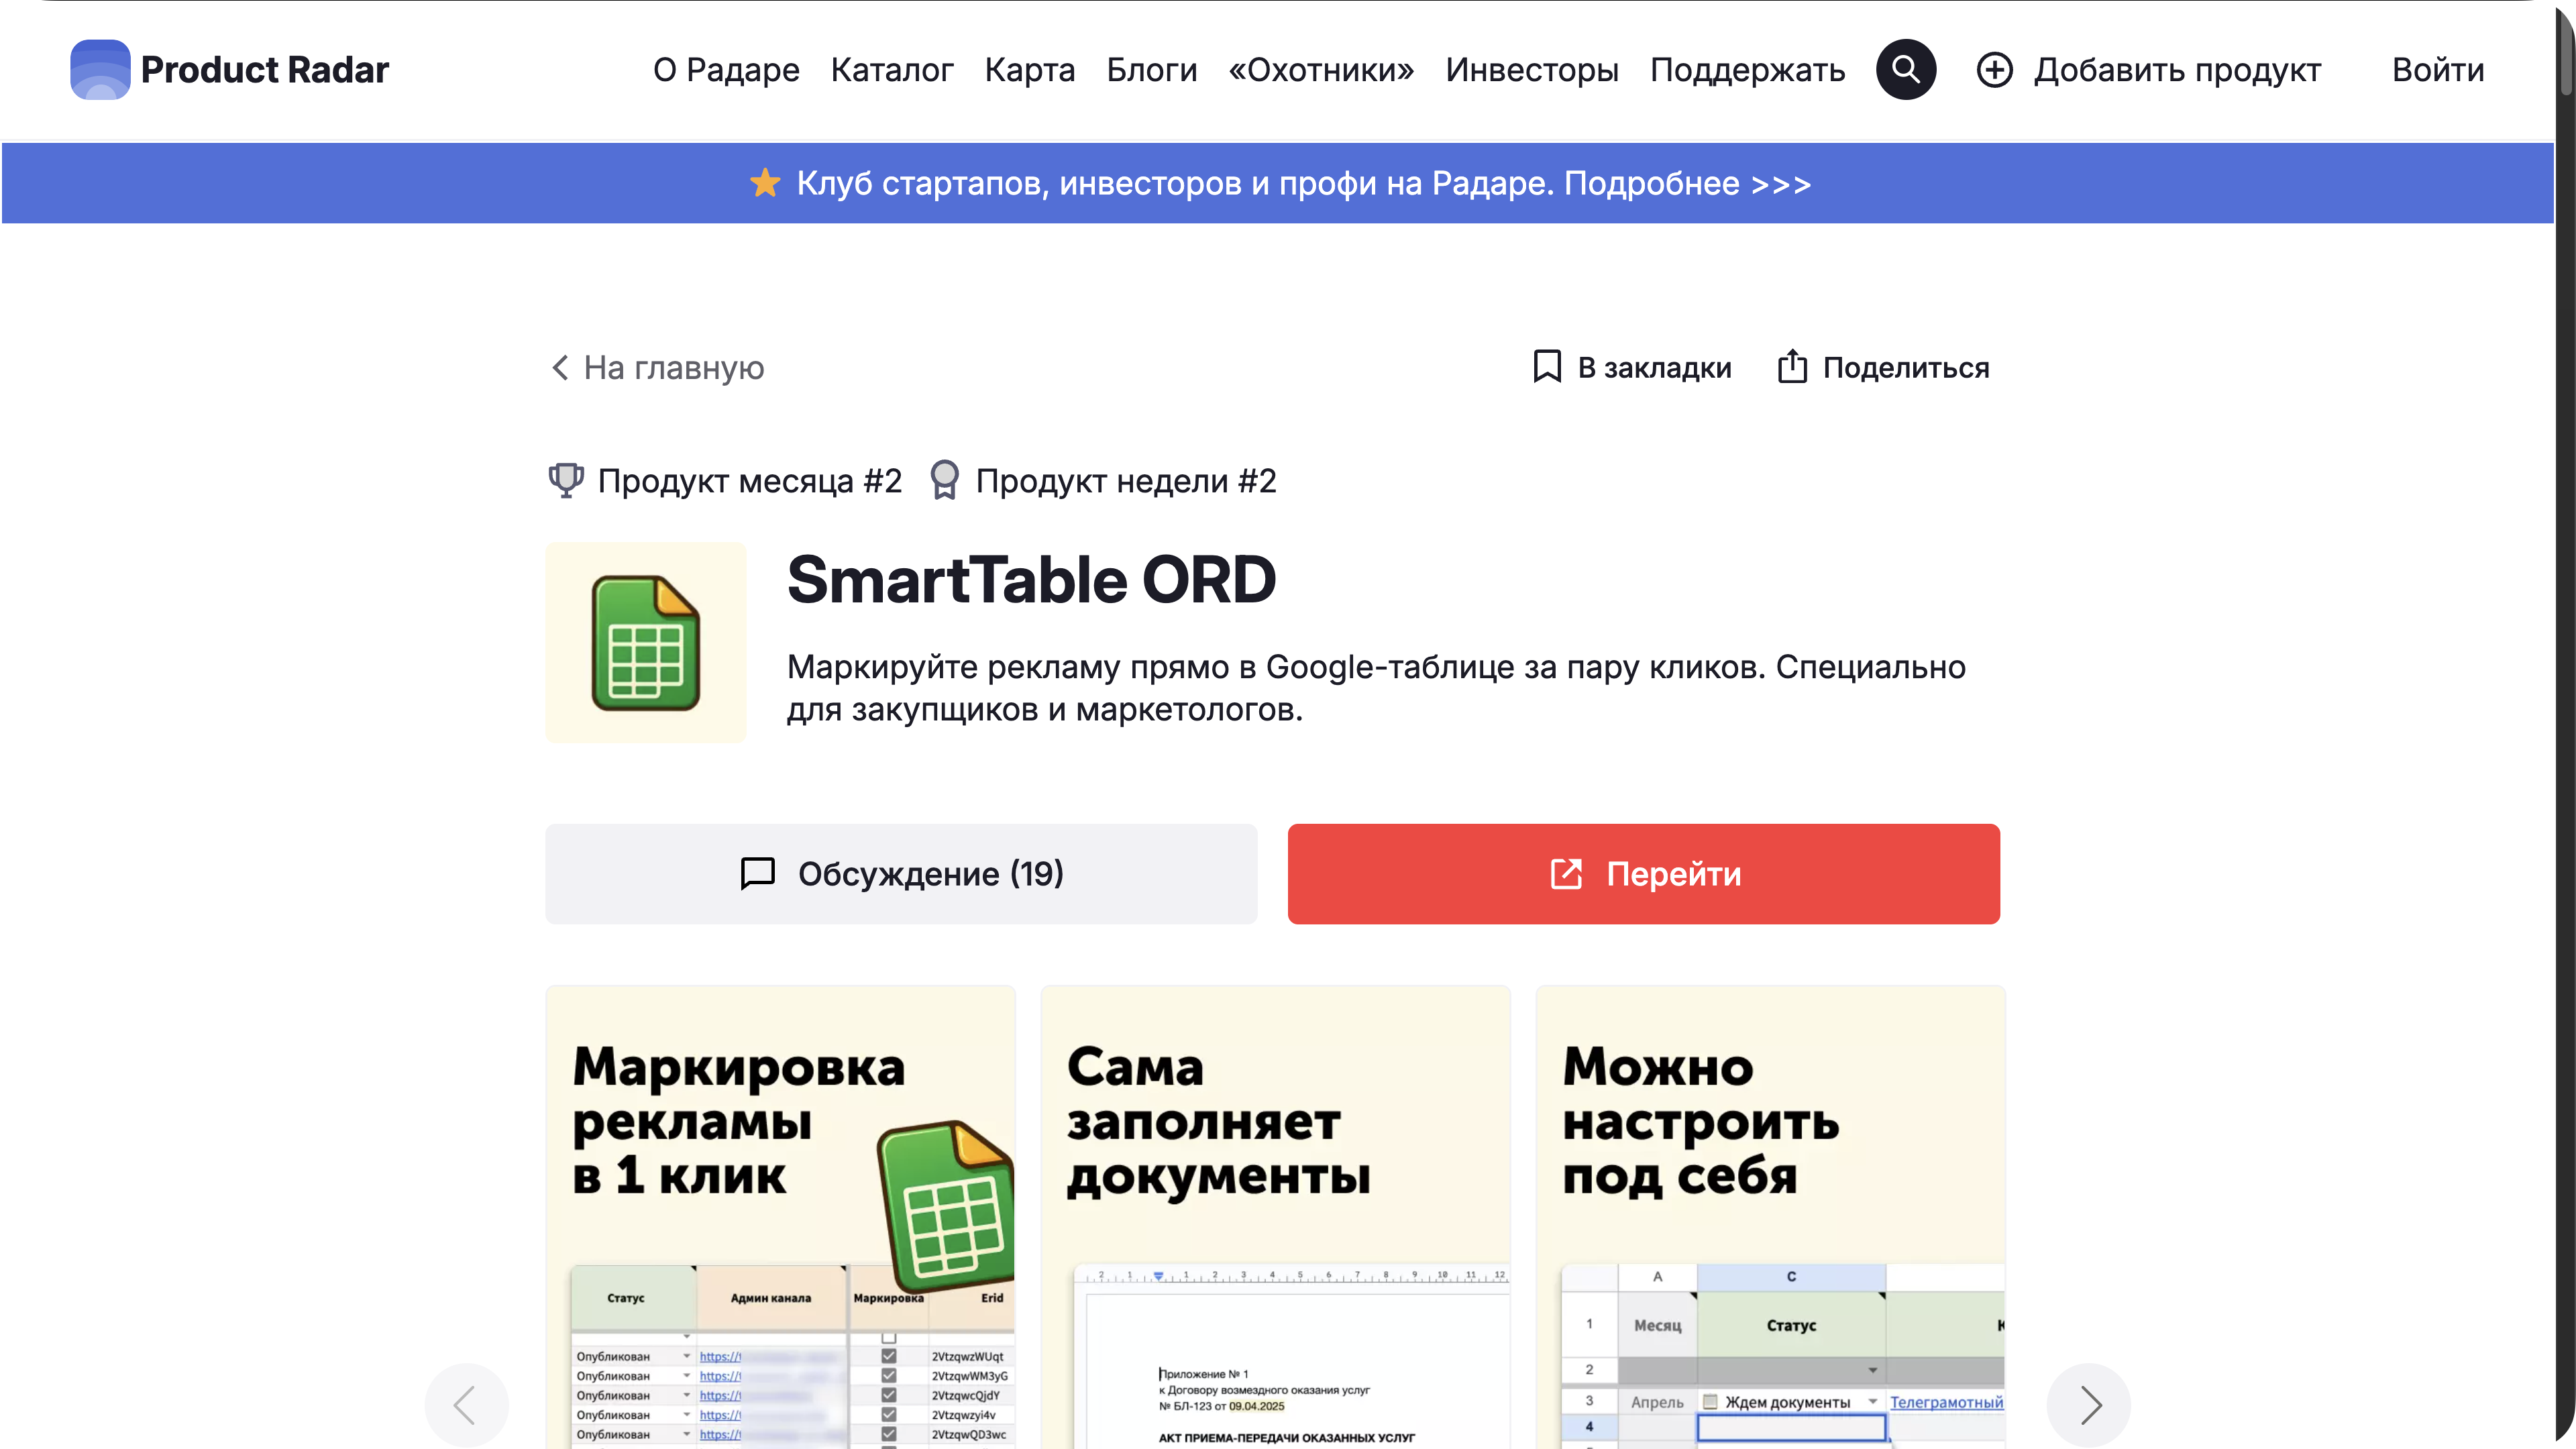
Task: Click the comment bubble icon in the discussion button
Action: tap(757, 873)
